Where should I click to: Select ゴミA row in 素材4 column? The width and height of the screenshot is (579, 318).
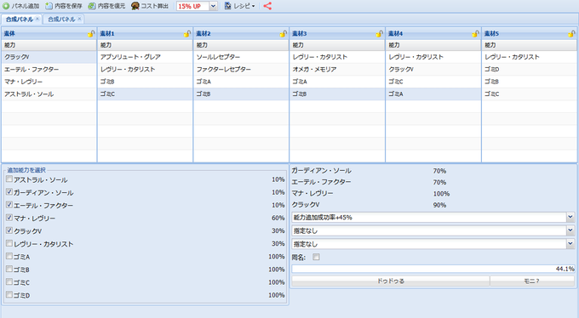pyautogui.click(x=433, y=94)
